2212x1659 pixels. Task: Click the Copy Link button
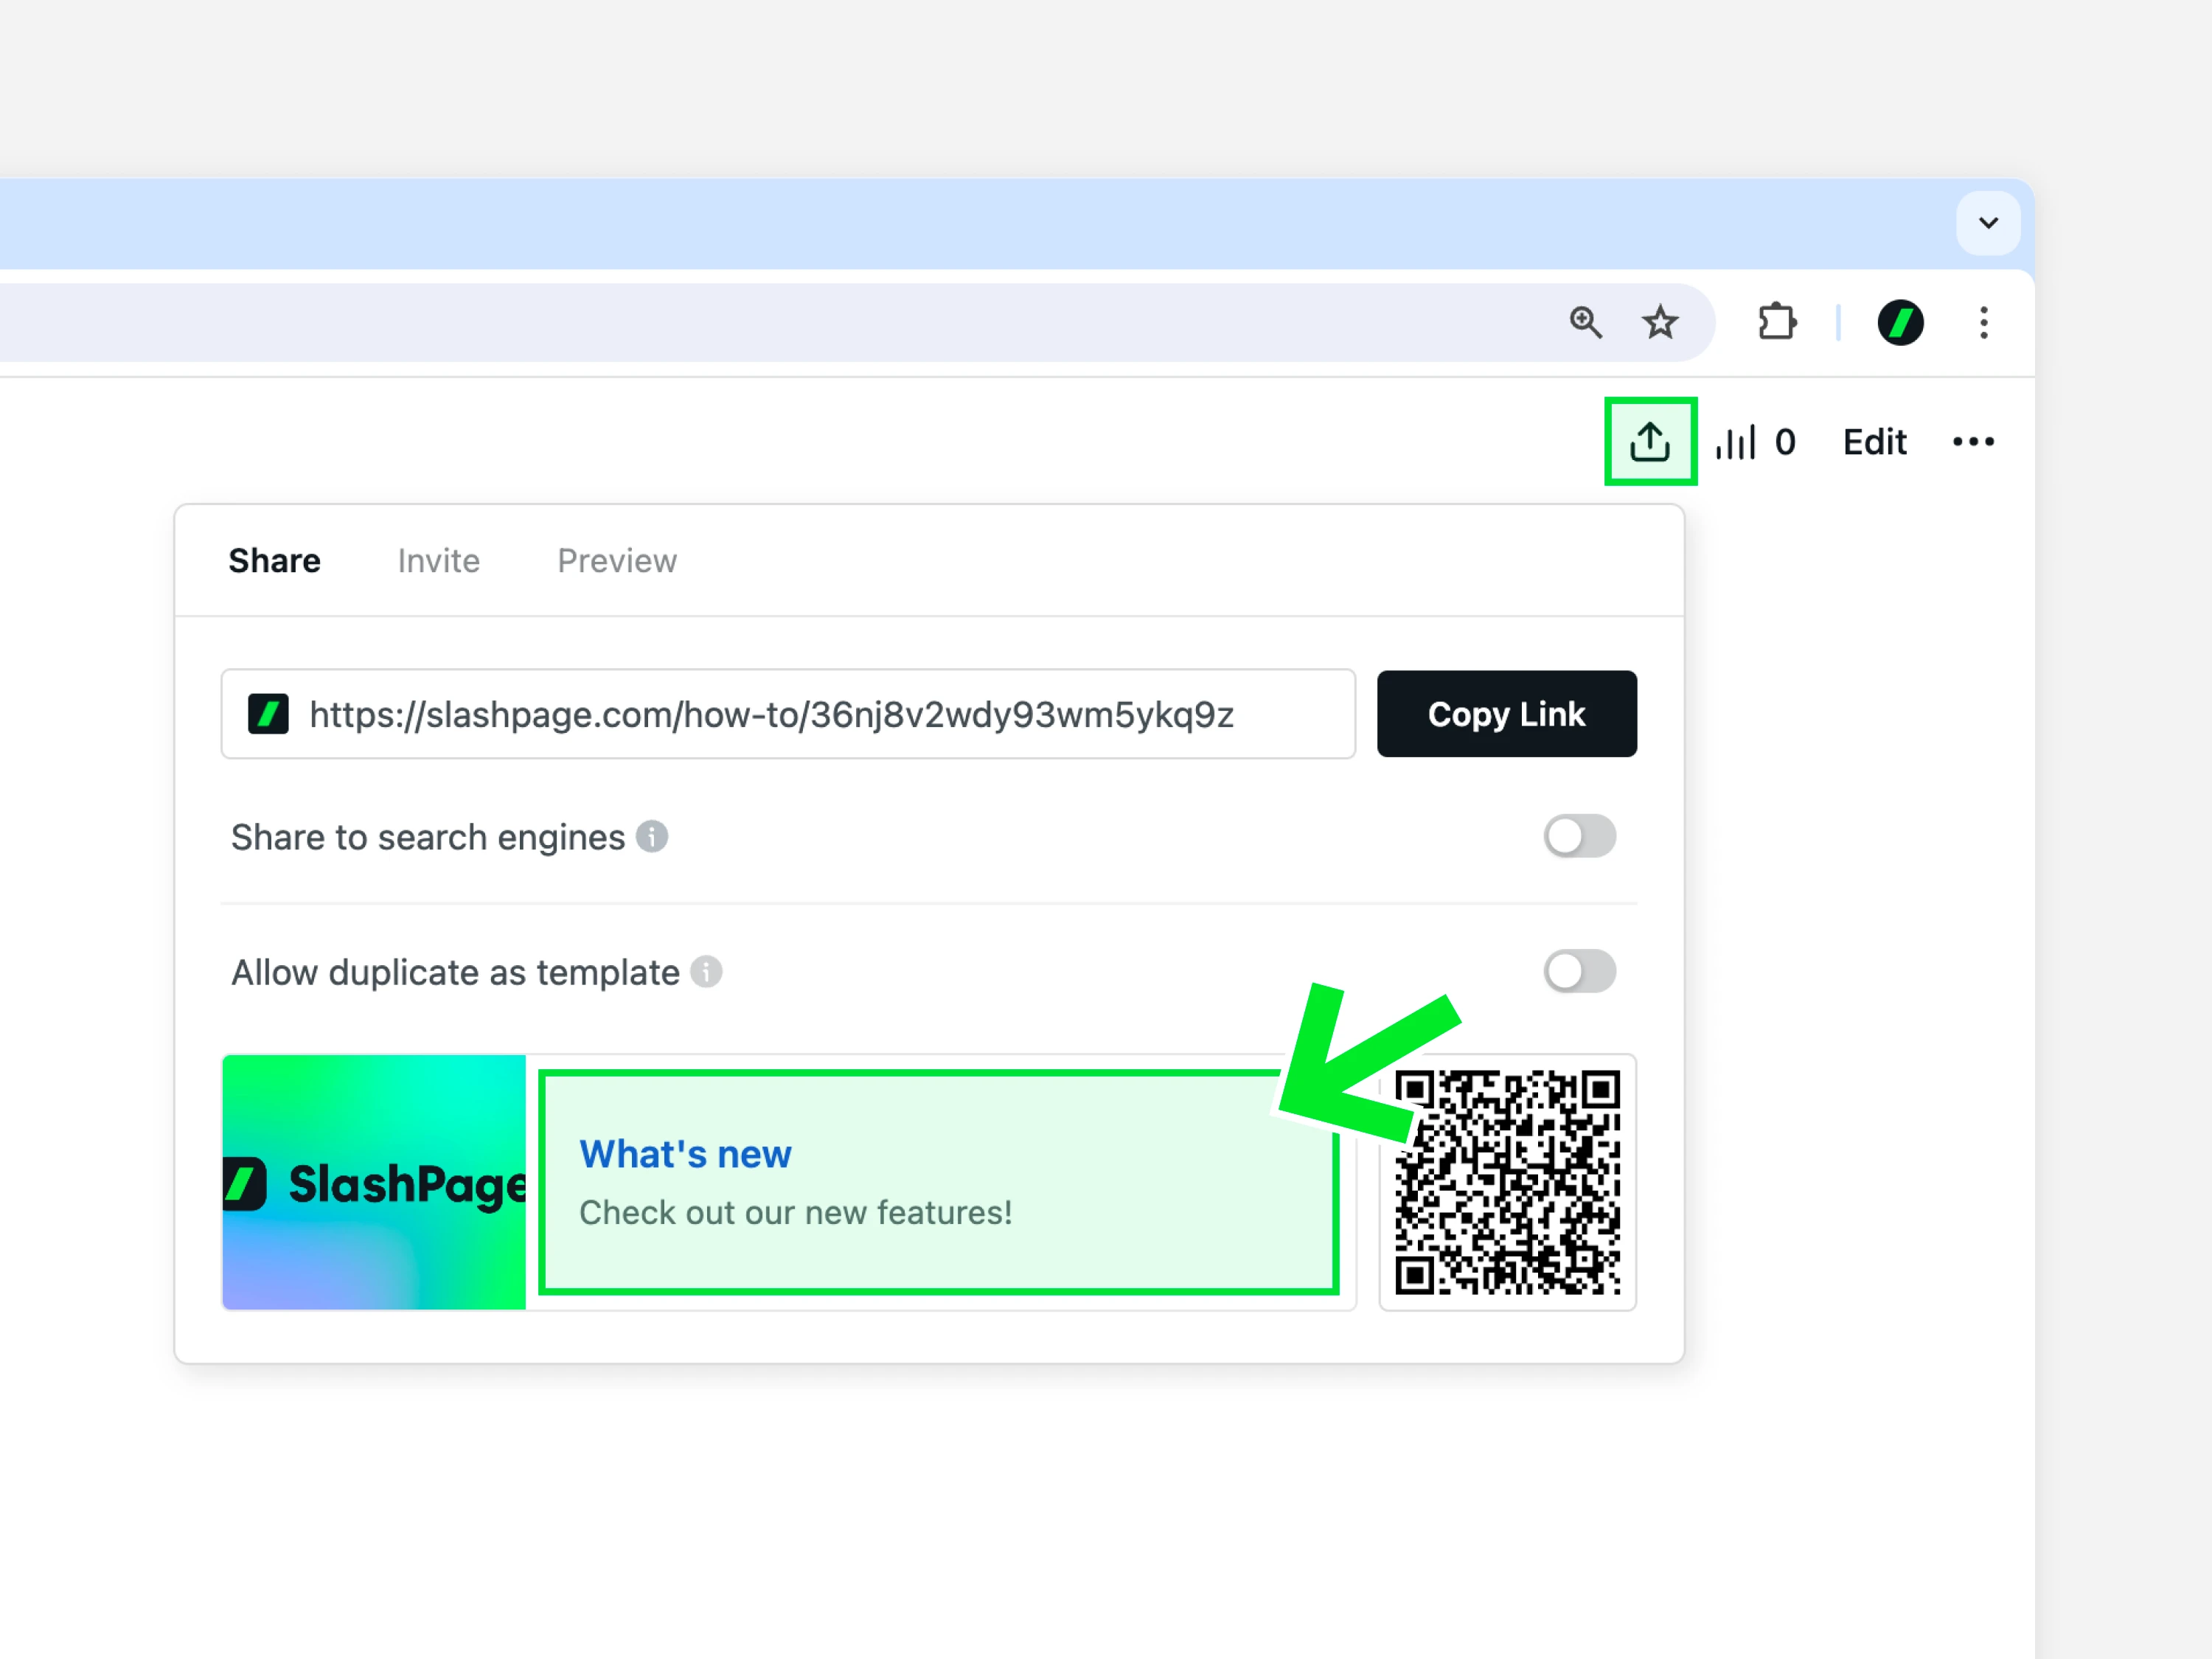[x=1506, y=714]
